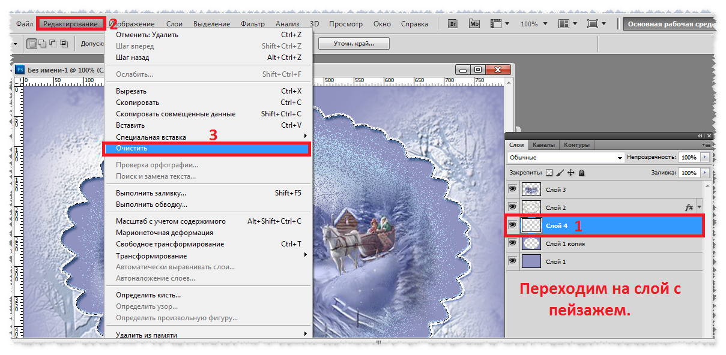Hide layer Слой 4 via eye icon

(513, 225)
